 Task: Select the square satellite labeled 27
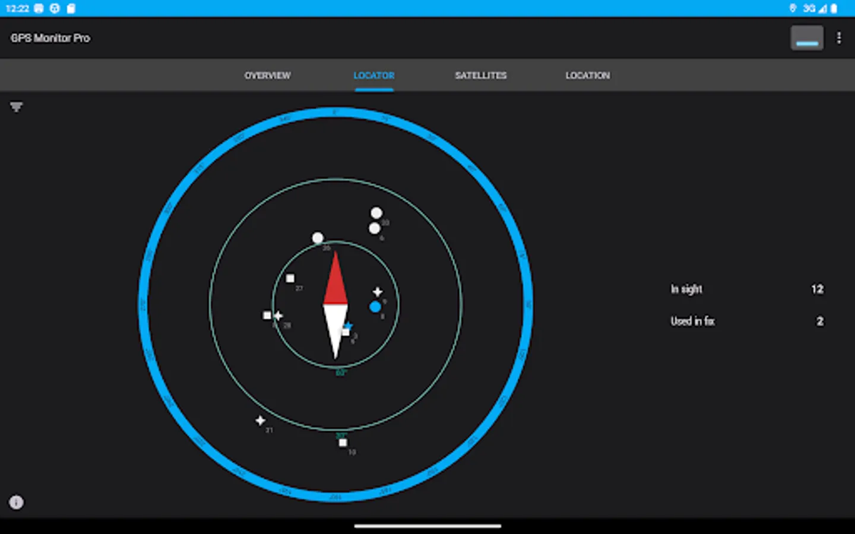pos(290,278)
